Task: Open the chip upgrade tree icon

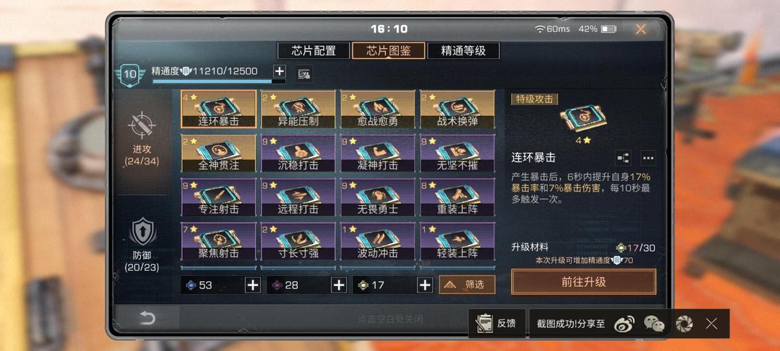Action: [623, 158]
